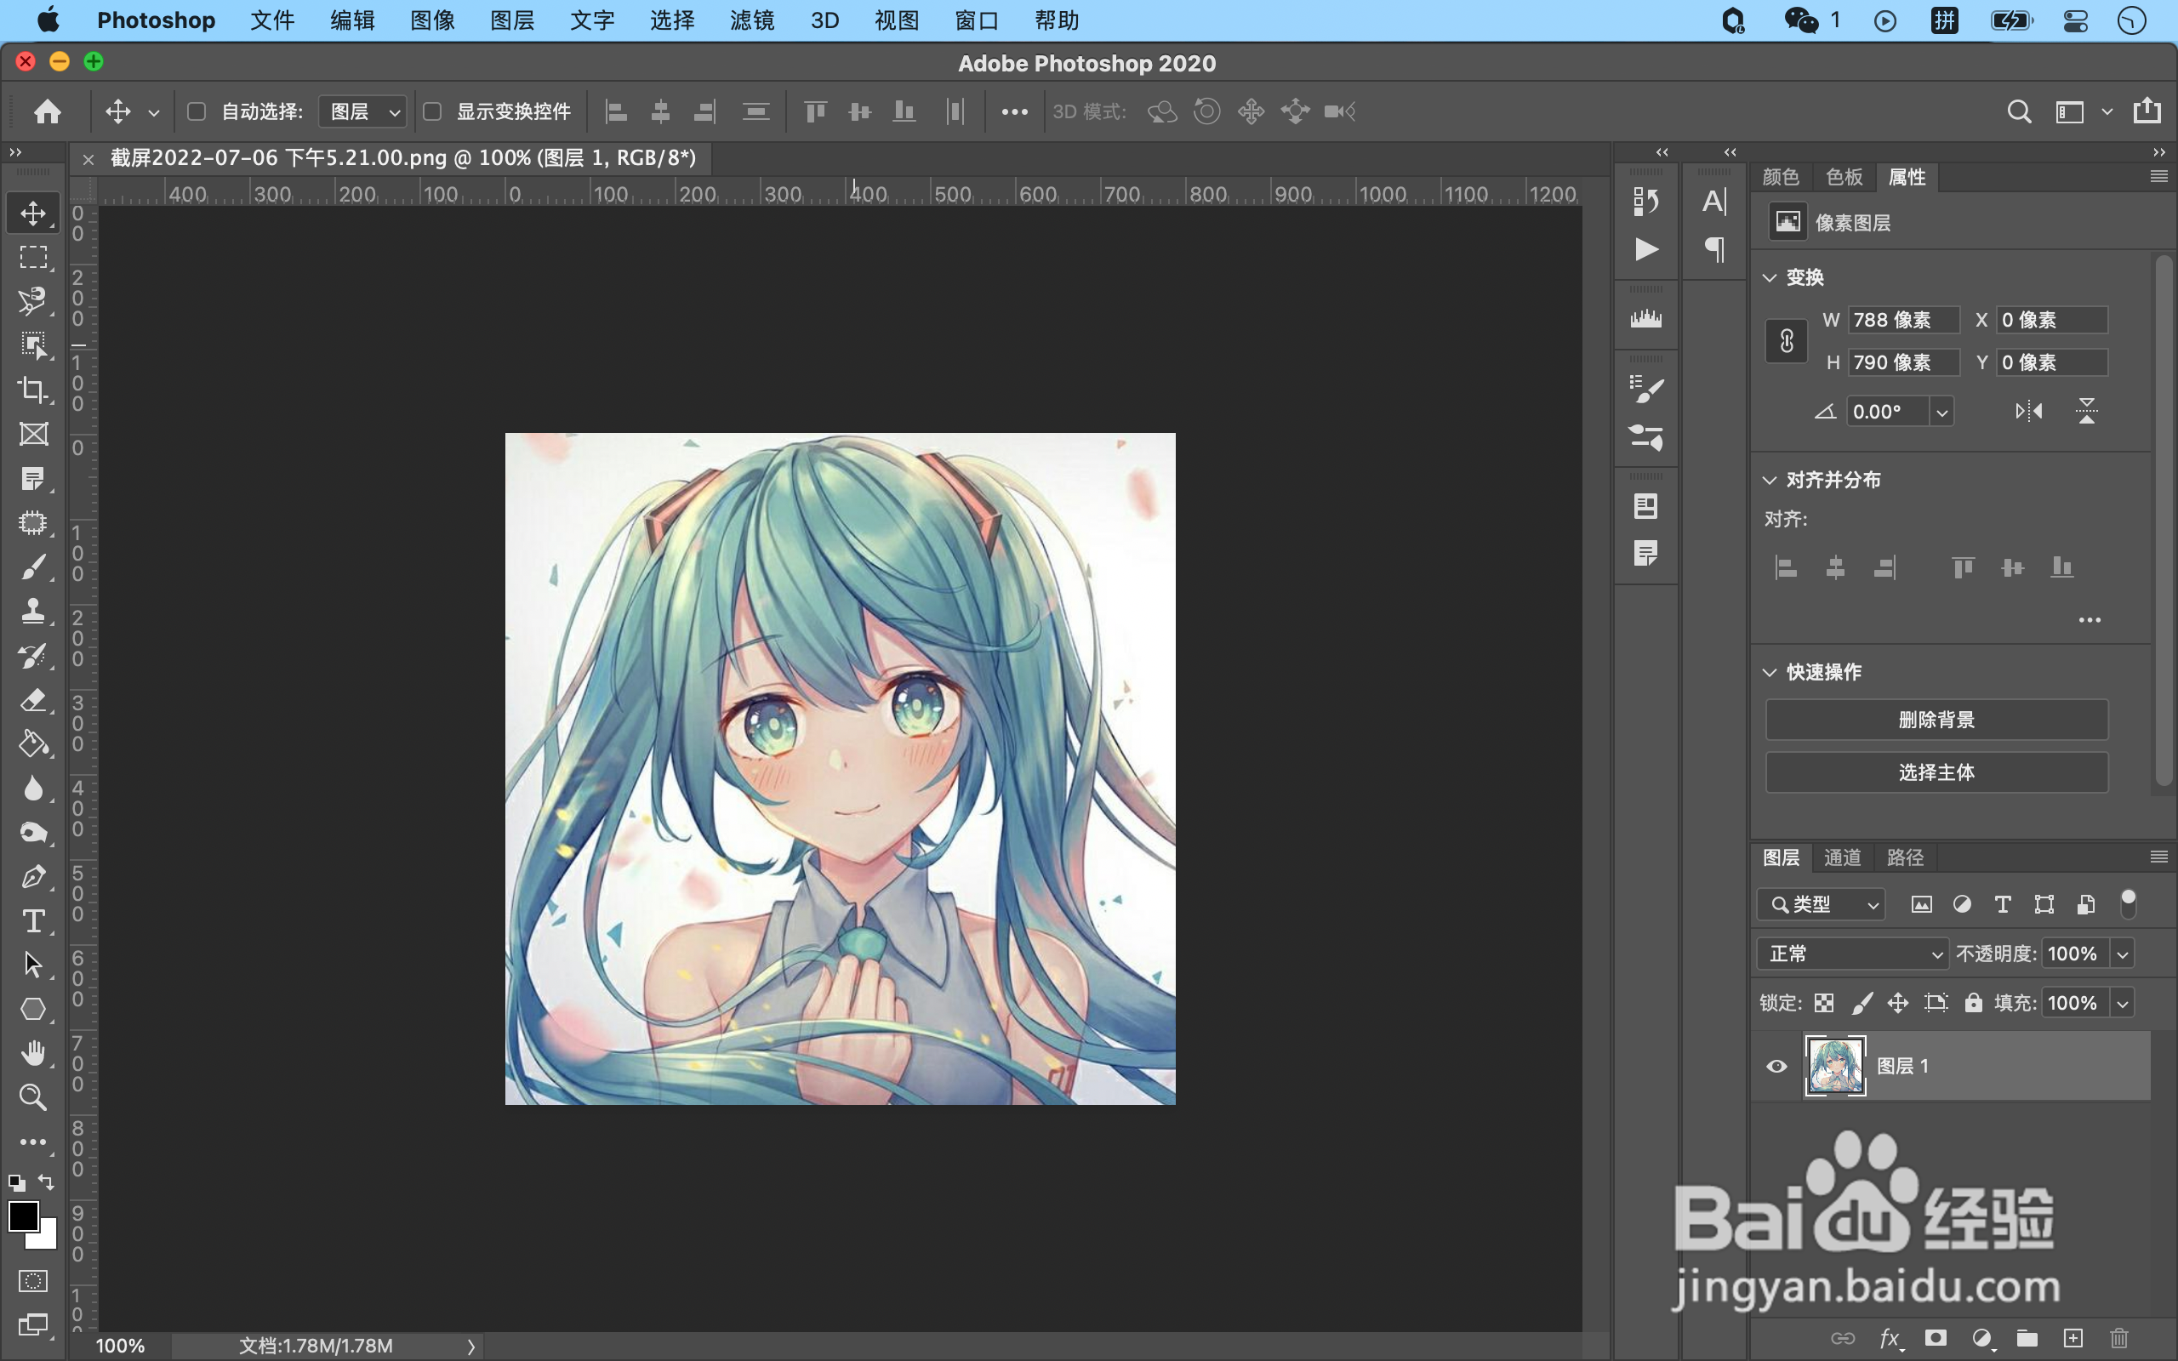Toggle lock position
Screen dimensions: 2178x1361
point(1898,1003)
